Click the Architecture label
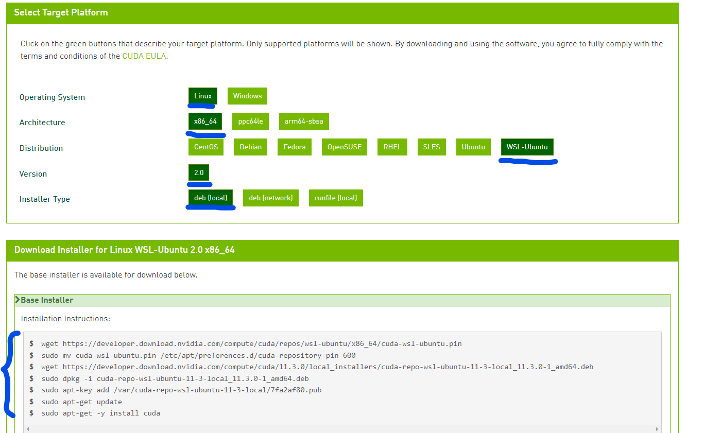 [42, 123]
